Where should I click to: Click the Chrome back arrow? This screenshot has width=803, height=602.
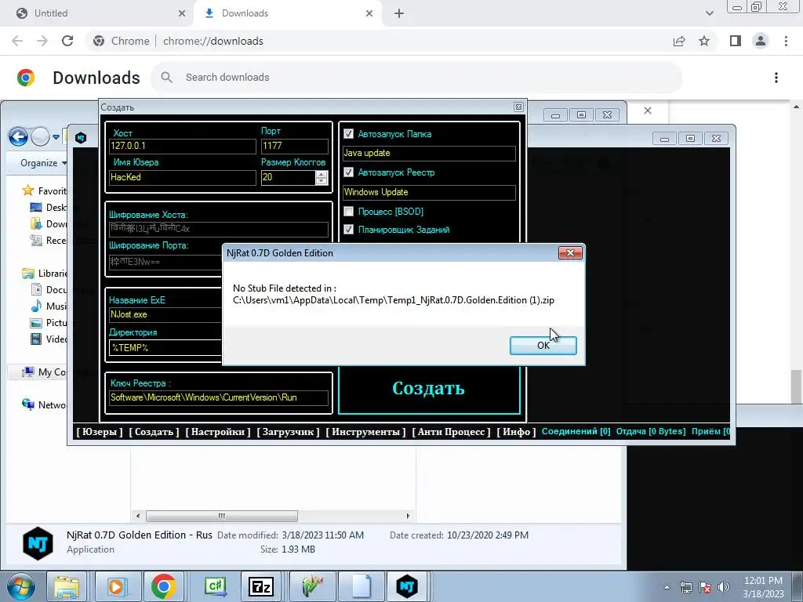(17, 41)
